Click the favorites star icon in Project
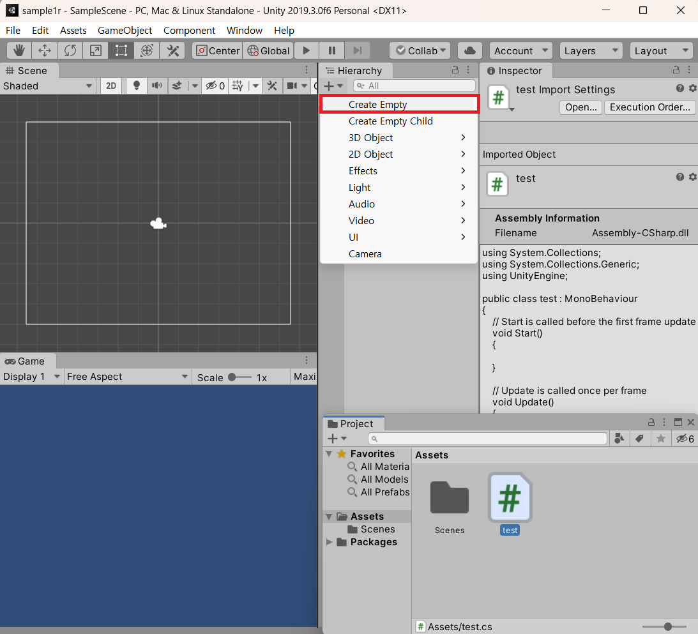 point(660,439)
